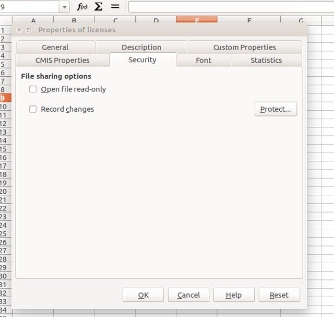
Task: Open the Function Wizard icon
Action: [x=82, y=7]
